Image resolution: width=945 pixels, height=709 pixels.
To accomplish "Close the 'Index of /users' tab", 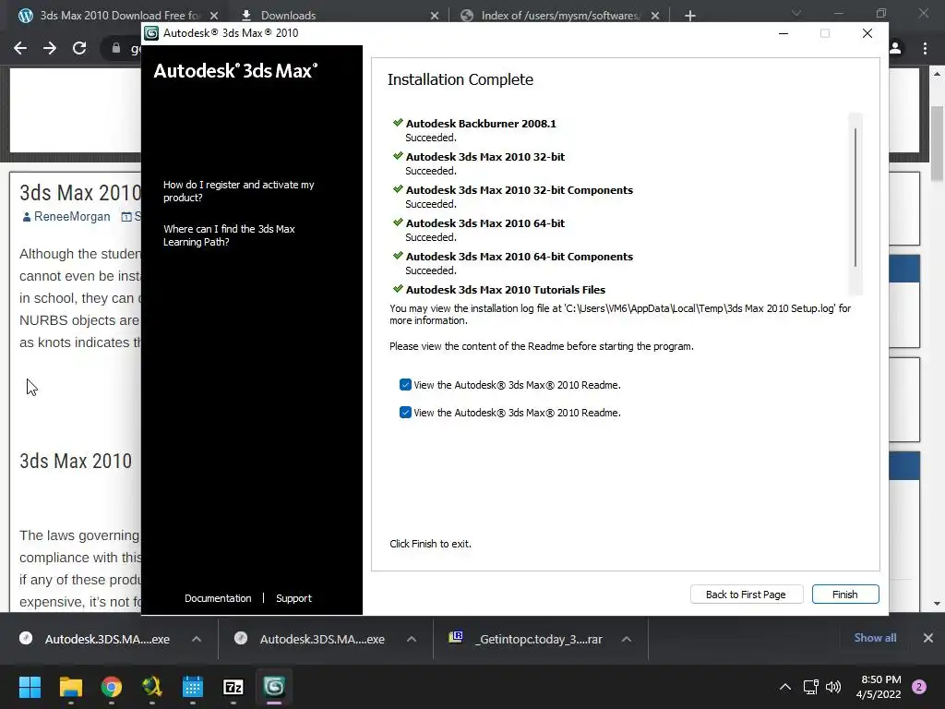I will pyautogui.click(x=655, y=16).
